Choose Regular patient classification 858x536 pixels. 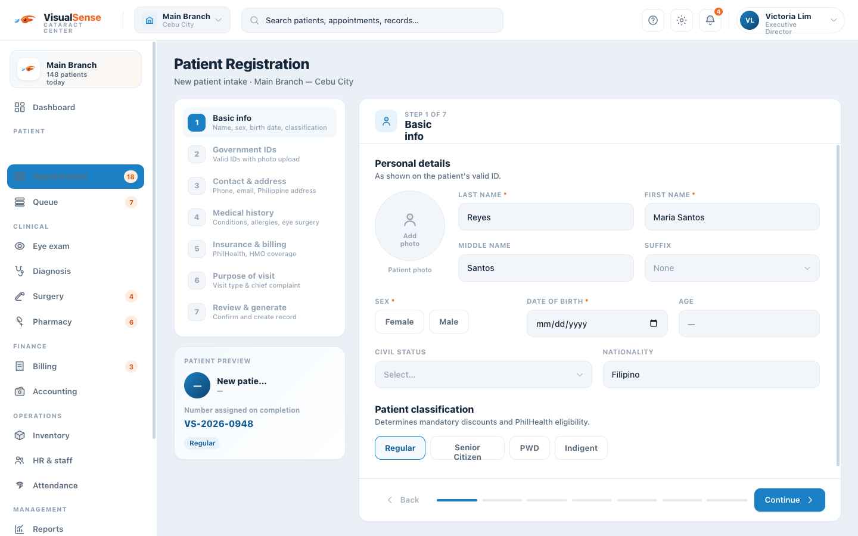pyautogui.click(x=400, y=448)
